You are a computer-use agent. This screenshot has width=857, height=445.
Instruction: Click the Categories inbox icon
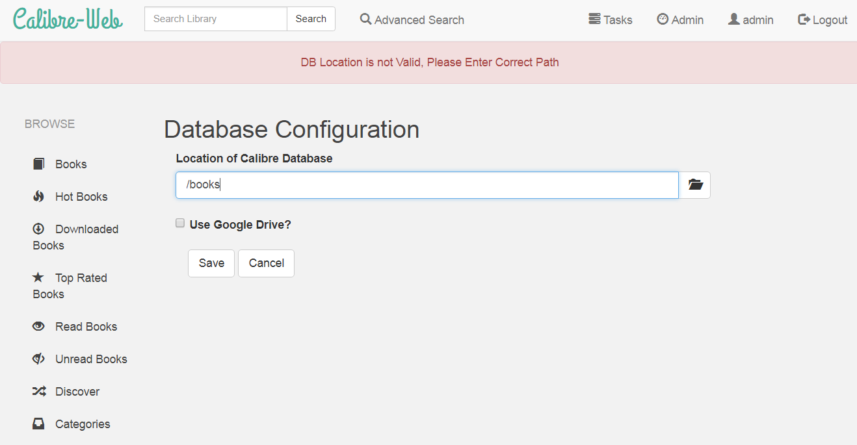click(39, 424)
